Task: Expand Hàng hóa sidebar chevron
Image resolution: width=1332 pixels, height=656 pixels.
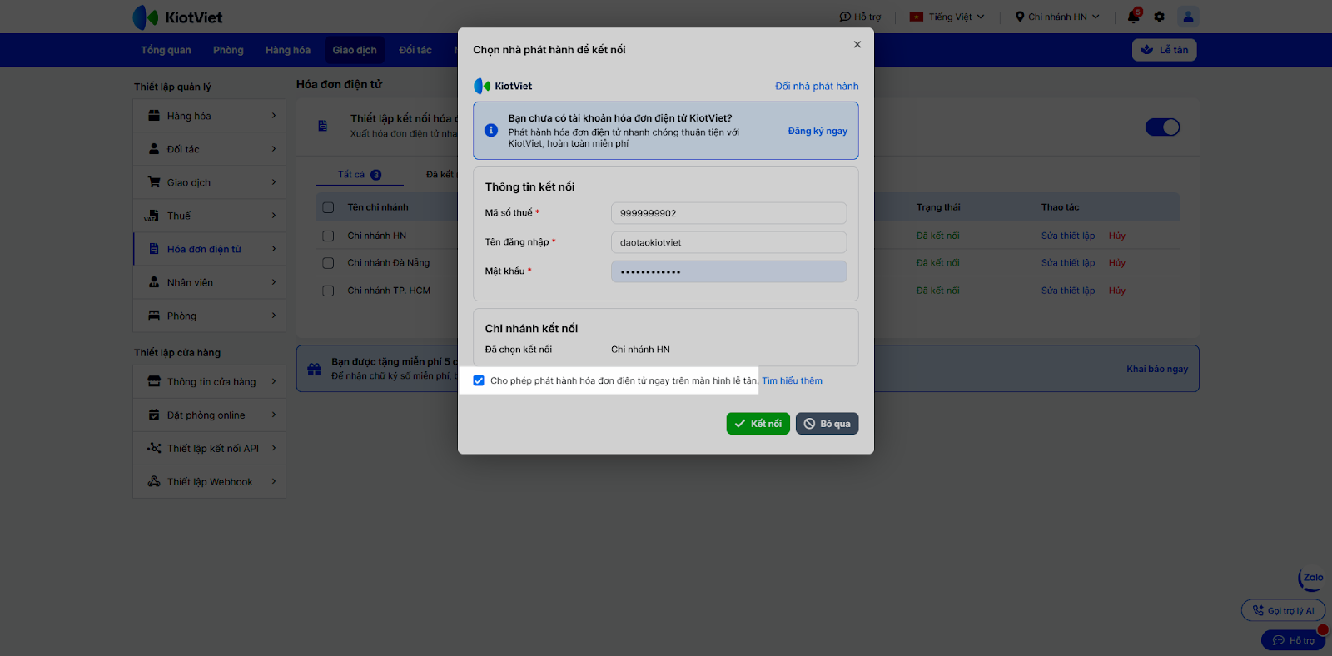Action: pyautogui.click(x=273, y=116)
